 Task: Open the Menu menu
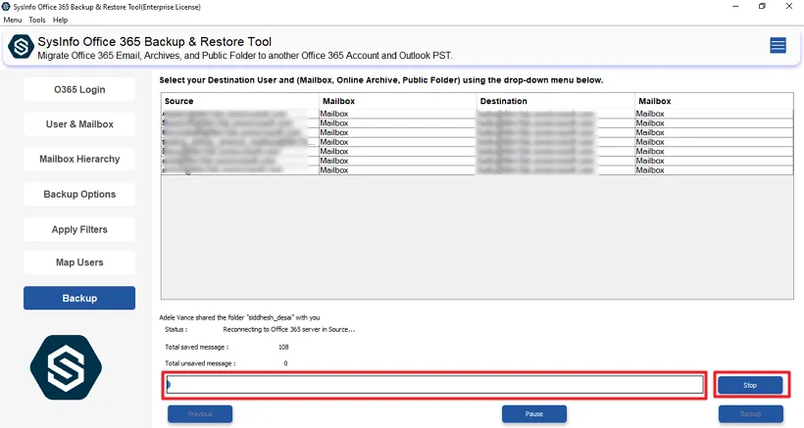pos(13,20)
